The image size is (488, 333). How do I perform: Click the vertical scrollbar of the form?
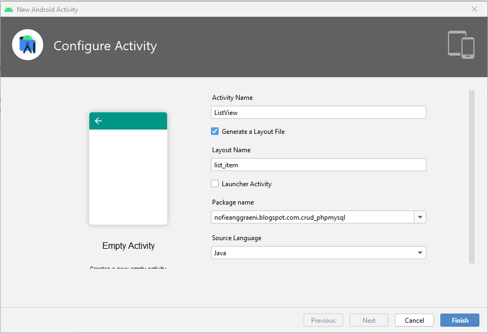click(472, 177)
